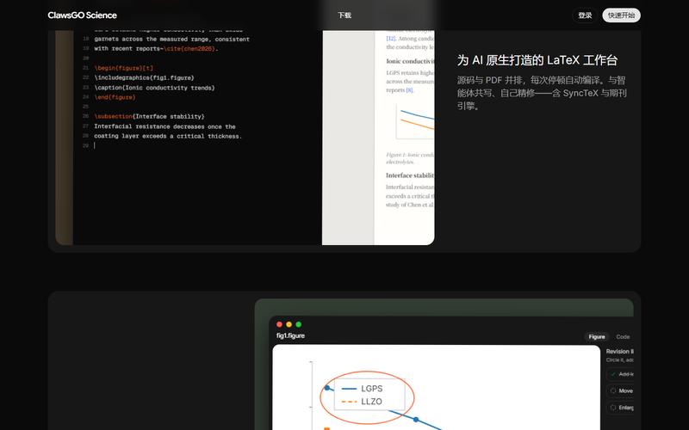The width and height of the screenshot is (689, 430).
Task: Click the 登录 login button
Action: pos(585,15)
